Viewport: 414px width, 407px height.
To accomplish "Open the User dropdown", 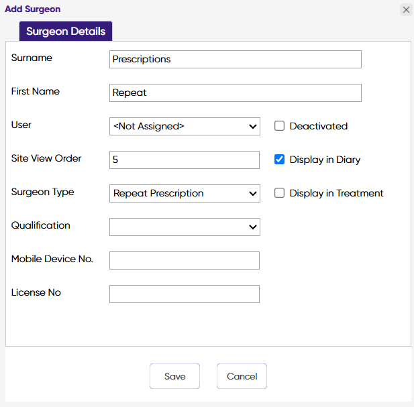I will (185, 126).
